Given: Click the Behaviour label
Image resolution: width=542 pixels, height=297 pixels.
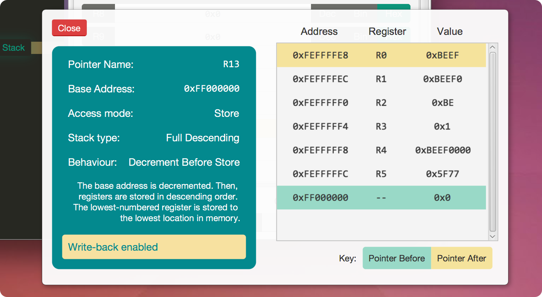Looking at the screenshot, I should pos(93,162).
